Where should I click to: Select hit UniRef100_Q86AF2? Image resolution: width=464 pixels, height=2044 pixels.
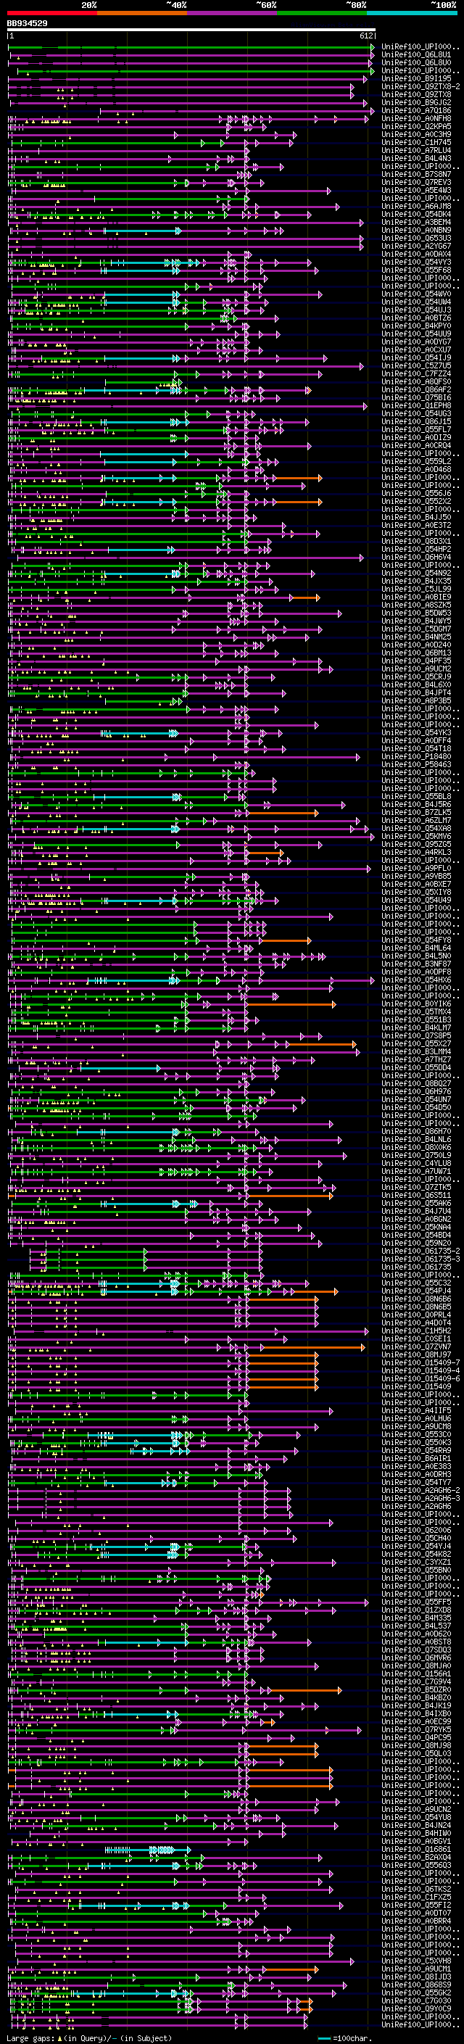point(416,389)
